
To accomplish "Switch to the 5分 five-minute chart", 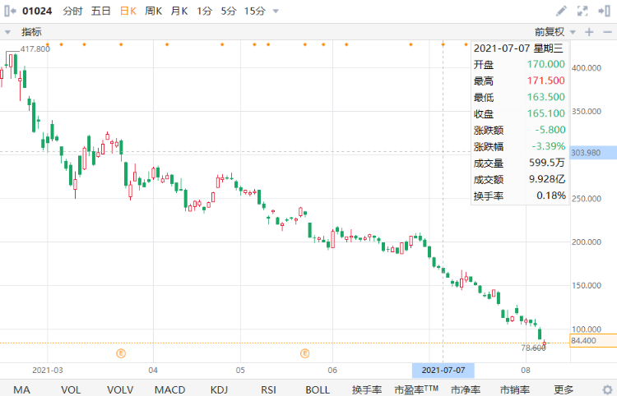I will coord(228,11).
